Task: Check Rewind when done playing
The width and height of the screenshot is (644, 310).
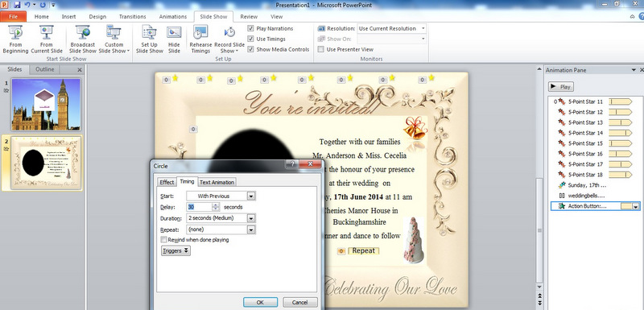Action: click(x=164, y=239)
